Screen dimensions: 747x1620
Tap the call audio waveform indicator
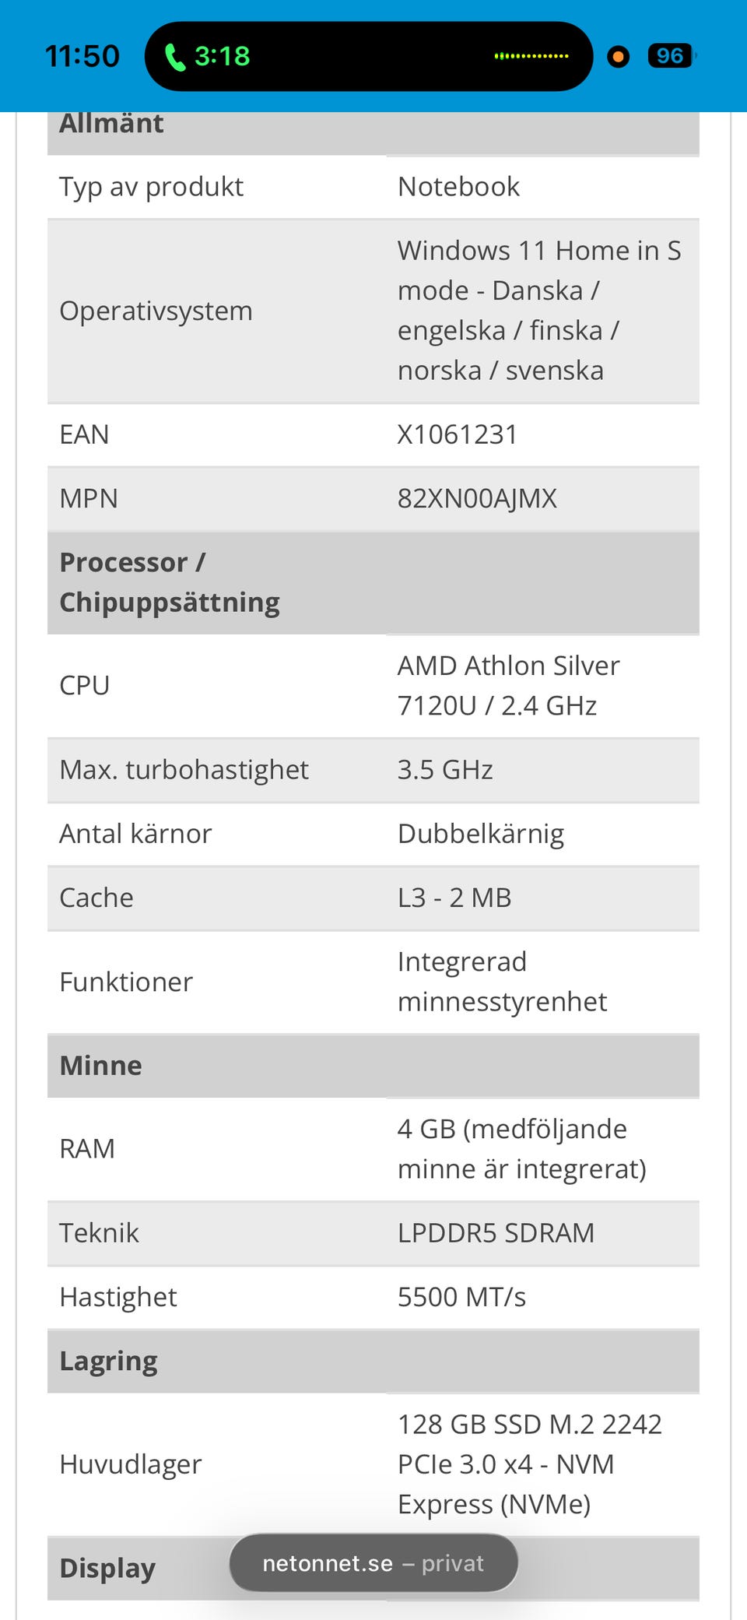tap(531, 56)
